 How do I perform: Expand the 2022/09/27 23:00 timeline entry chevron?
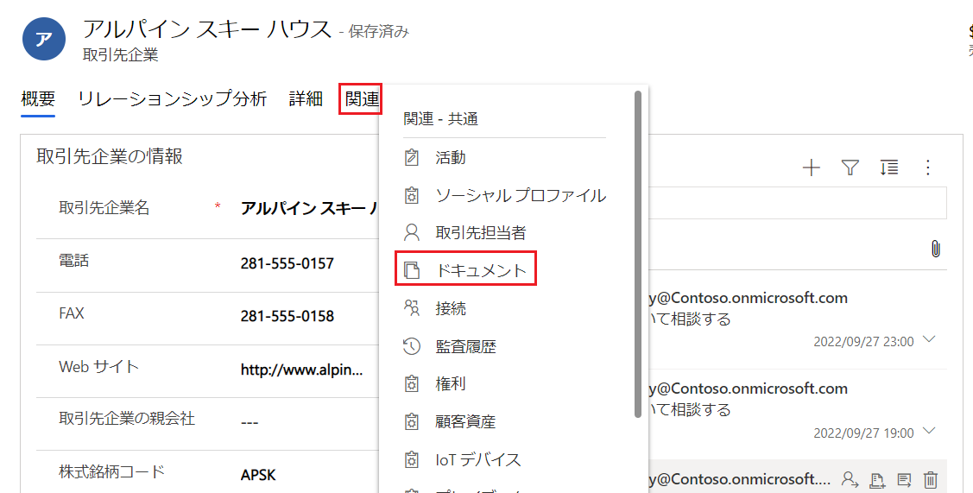tap(929, 339)
